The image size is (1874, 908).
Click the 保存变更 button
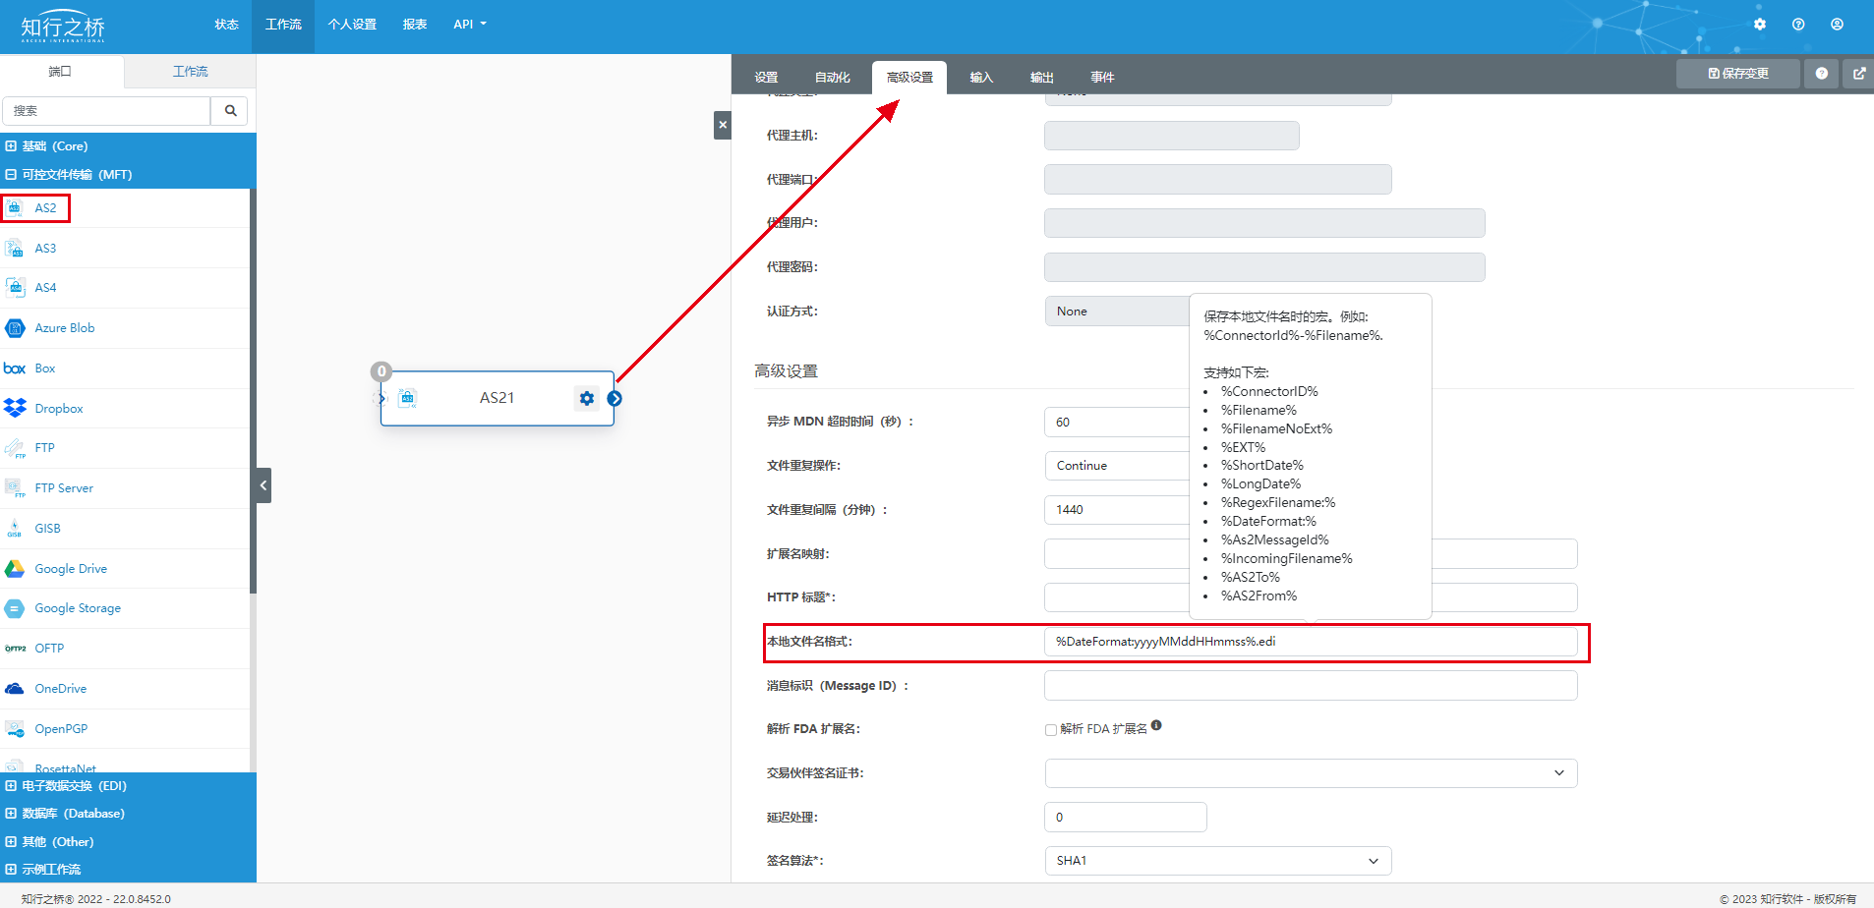tap(1738, 74)
